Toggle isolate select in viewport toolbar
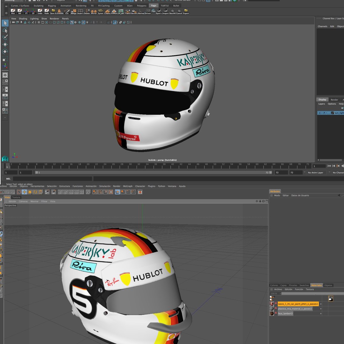The width and height of the screenshot is (344, 344). 115,22
